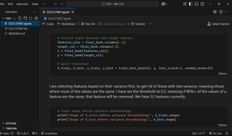Show more menu bar items
Image resolution: width=232 pixels, height=136 pixels.
[x=44, y=4]
